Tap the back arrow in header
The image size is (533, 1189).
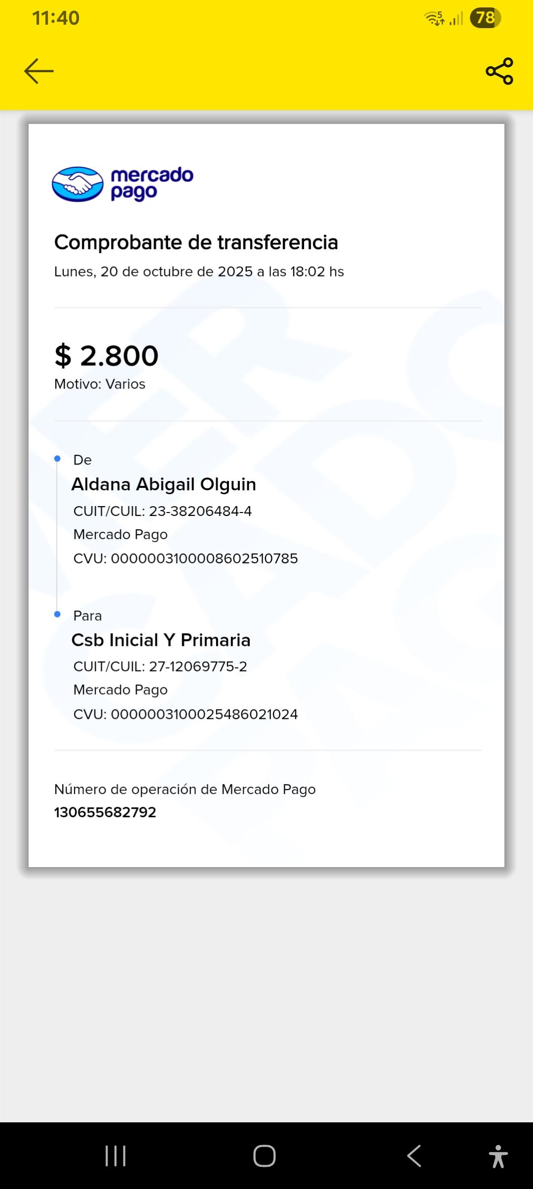coord(38,71)
